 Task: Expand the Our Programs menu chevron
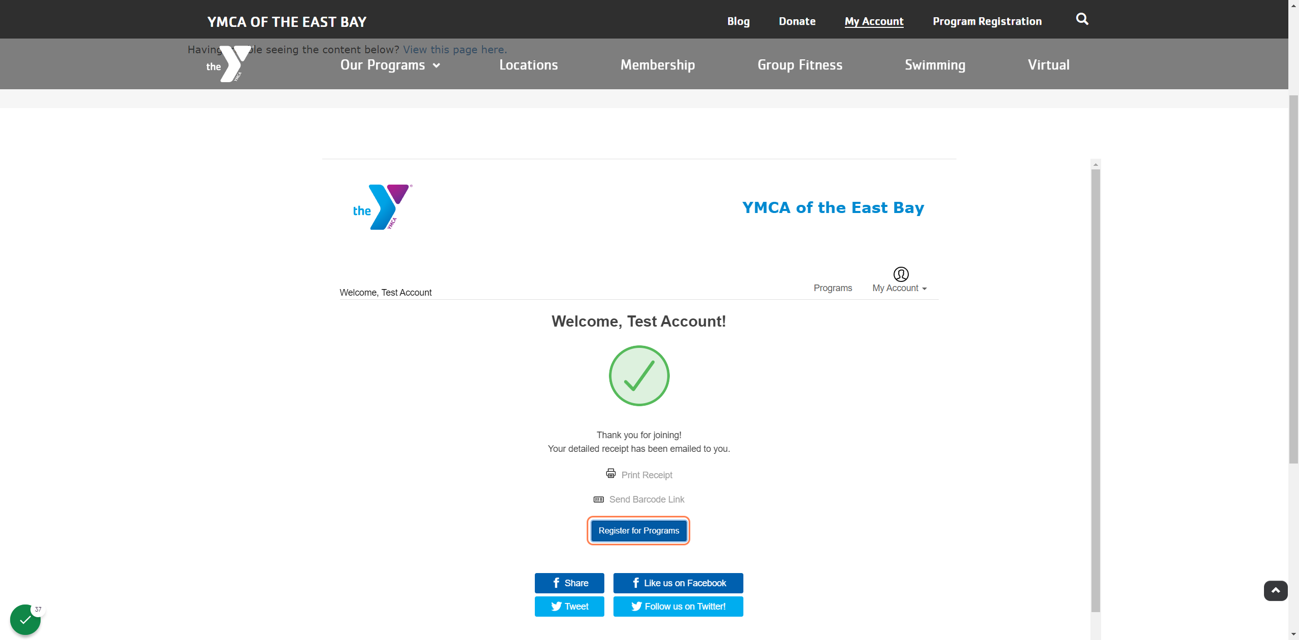(436, 65)
